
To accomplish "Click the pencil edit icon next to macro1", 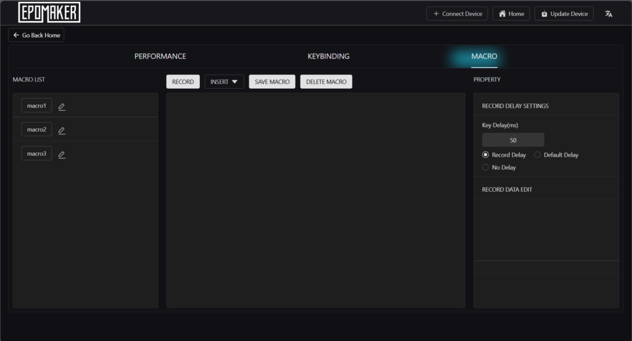I will pyautogui.click(x=62, y=107).
